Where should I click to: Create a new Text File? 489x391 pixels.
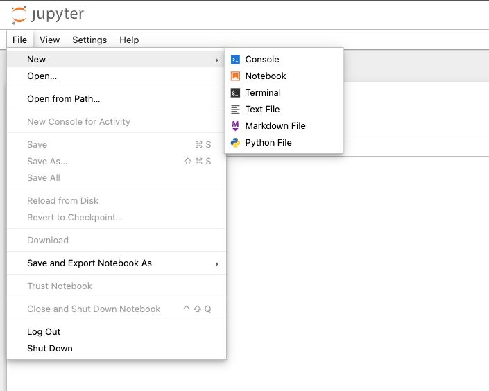[x=284, y=110]
